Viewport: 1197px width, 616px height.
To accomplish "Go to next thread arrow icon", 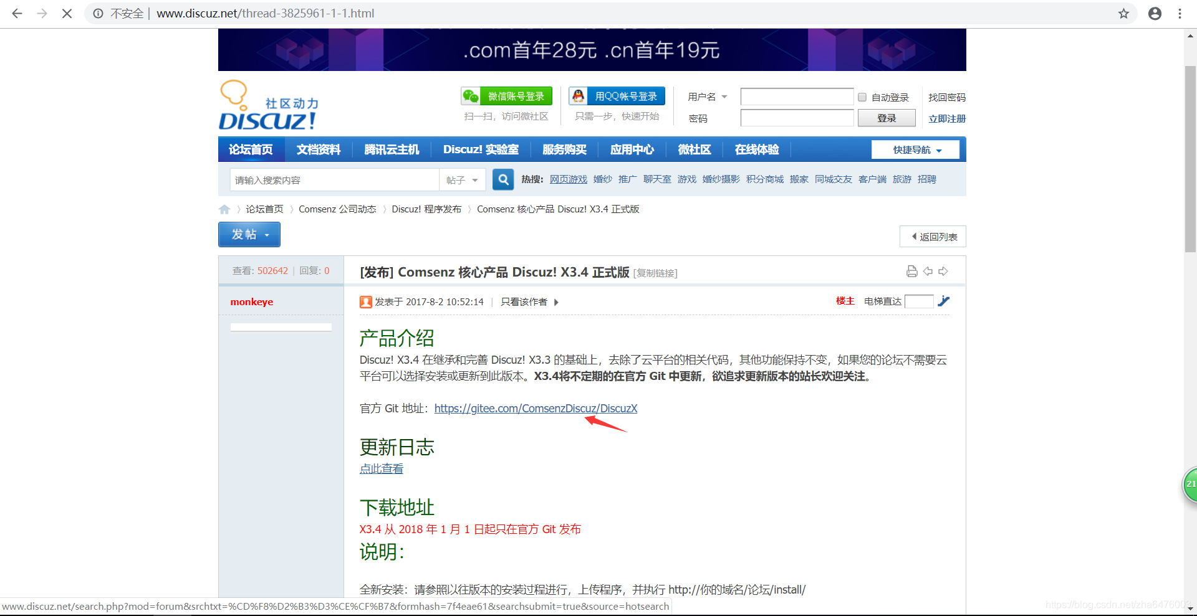I will coord(943,271).
